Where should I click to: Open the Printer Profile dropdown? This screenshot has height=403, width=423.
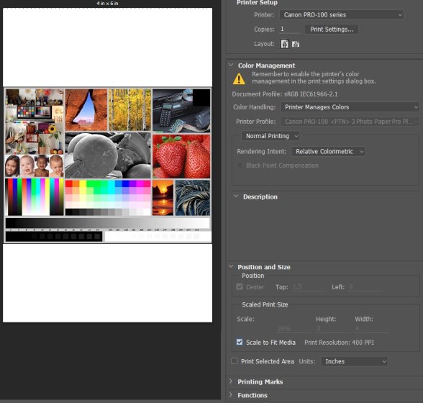click(350, 122)
